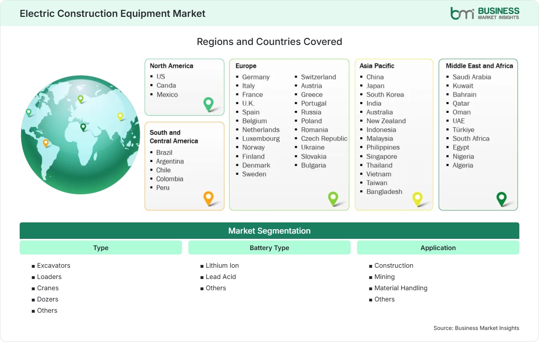
Task: Click 'U.K.' in the Europe list
Action: click(248, 104)
